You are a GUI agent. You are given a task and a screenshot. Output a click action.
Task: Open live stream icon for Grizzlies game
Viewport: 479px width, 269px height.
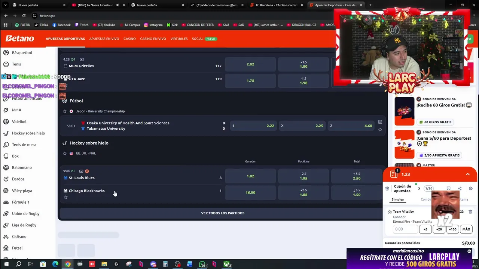pyautogui.click(x=82, y=59)
